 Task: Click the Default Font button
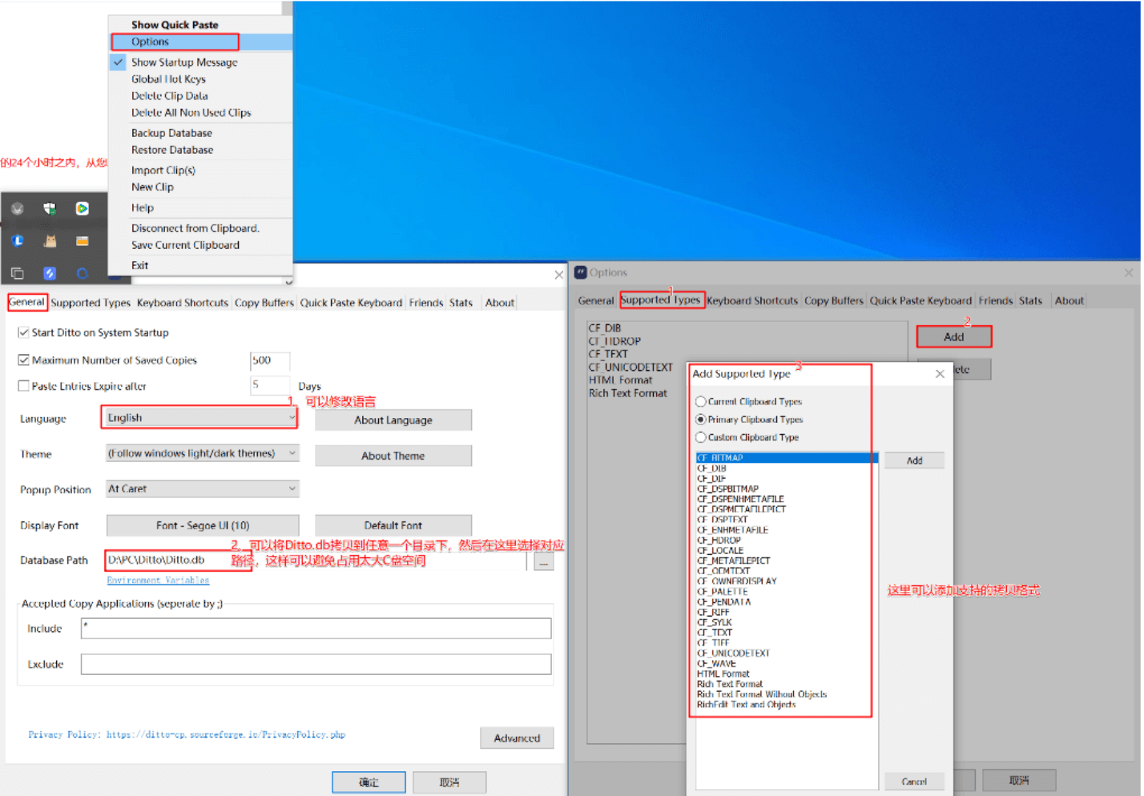click(393, 525)
